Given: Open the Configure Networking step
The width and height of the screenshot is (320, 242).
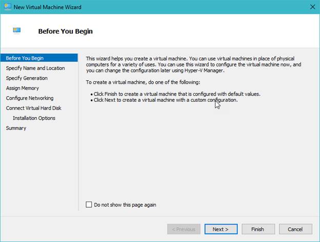Looking at the screenshot, I should tap(30, 98).
